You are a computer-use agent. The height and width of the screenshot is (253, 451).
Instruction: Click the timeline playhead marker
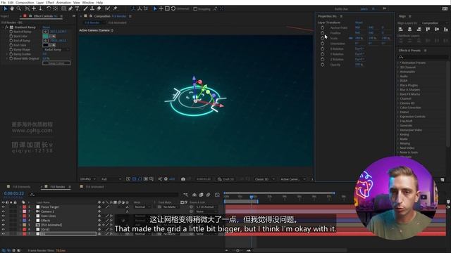[x=252, y=197]
